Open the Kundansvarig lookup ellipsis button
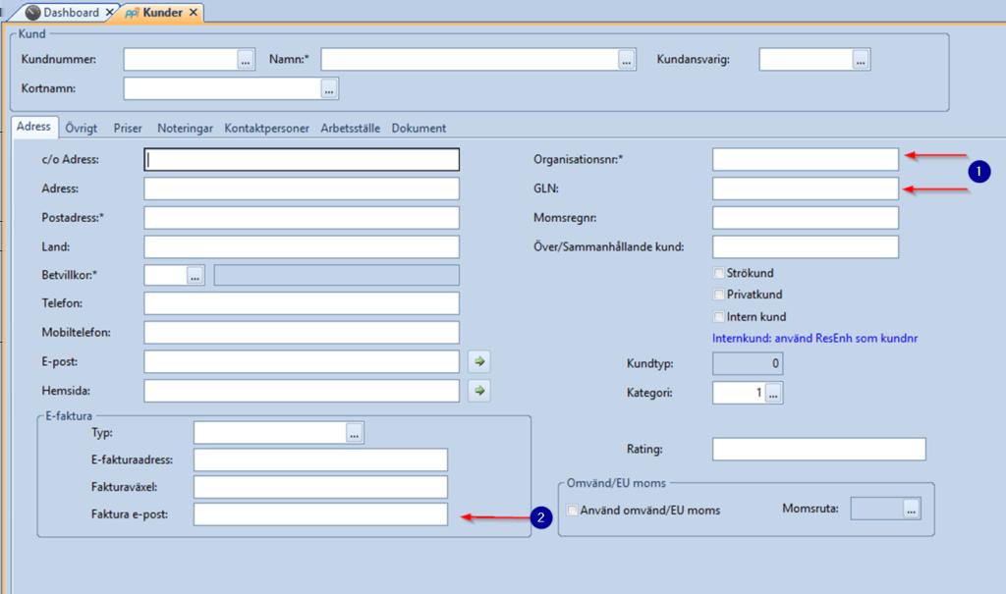Image resolution: width=1006 pixels, height=594 pixels. click(861, 60)
